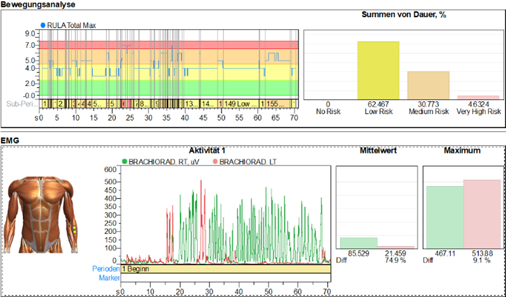Select the '13...' sub-period segment

coord(192,104)
